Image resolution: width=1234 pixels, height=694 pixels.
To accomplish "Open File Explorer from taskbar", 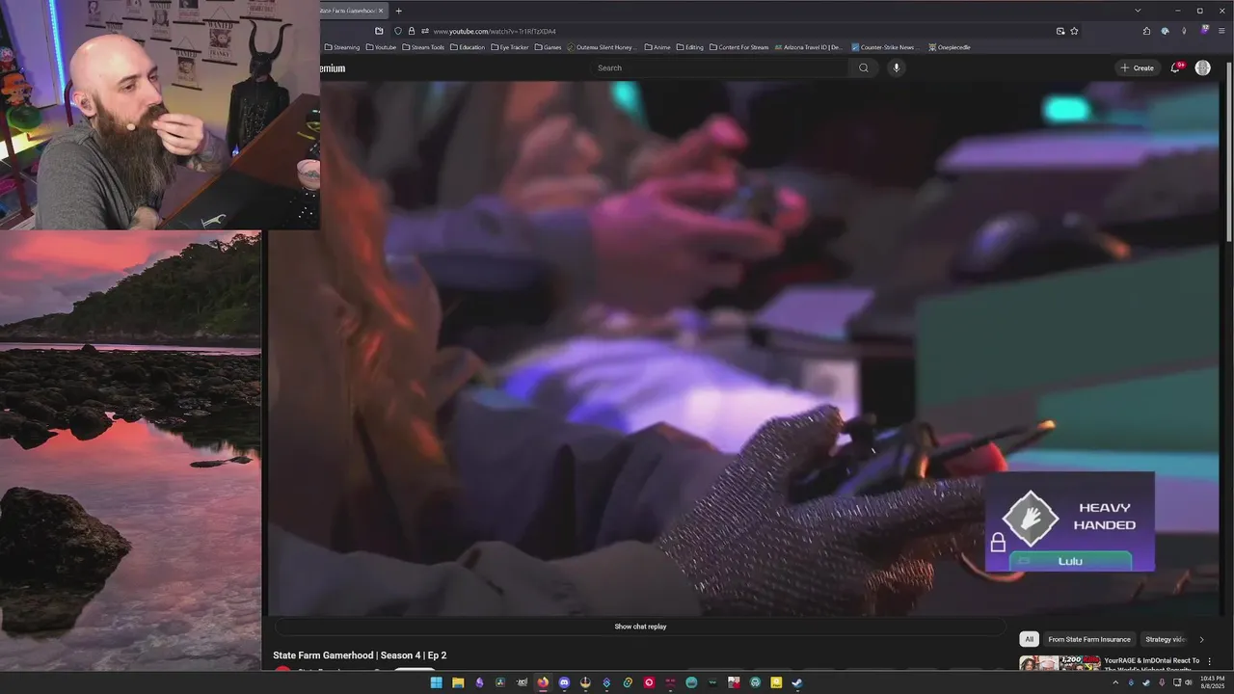I will (x=458, y=682).
